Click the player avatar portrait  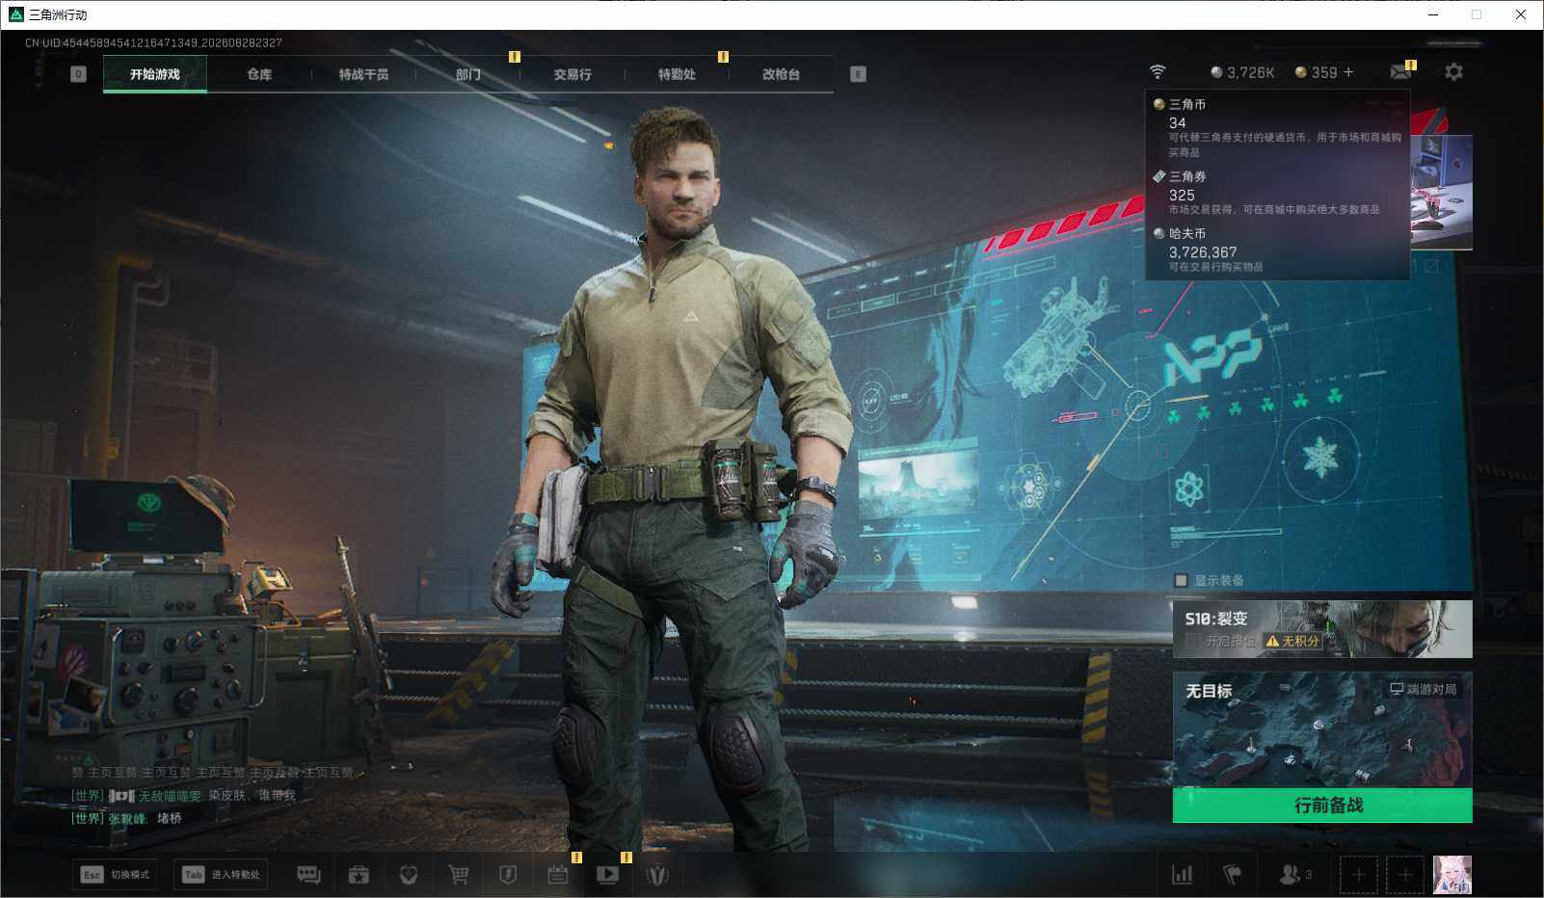(1451, 875)
